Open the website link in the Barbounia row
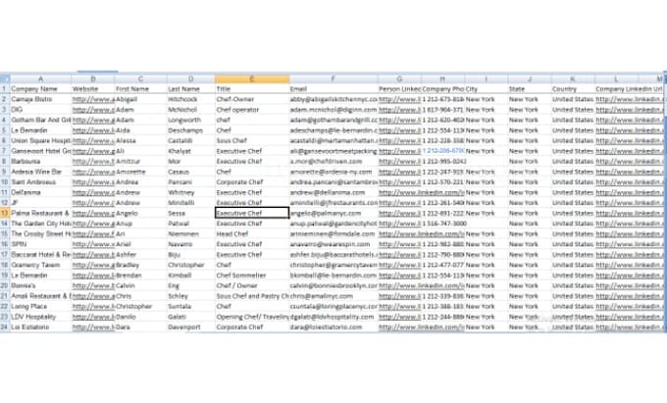The height and width of the screenshot is (403, 667). [x=93, y=162]
